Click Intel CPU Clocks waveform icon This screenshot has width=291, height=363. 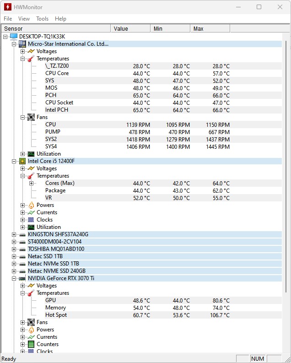click(x=31, y=220)
